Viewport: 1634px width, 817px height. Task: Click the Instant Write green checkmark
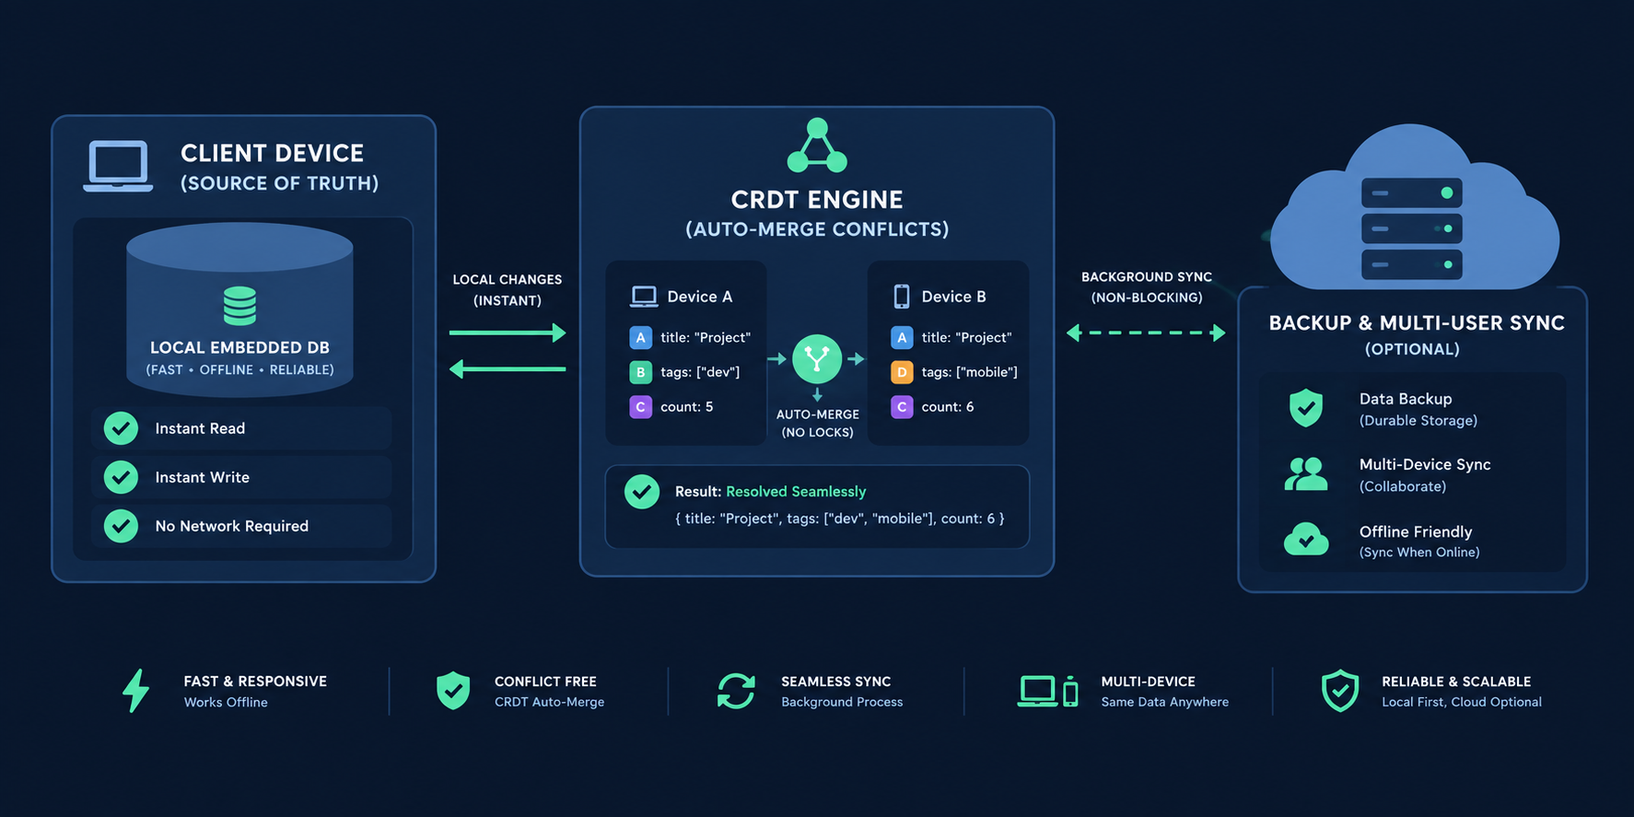[121, 477]
